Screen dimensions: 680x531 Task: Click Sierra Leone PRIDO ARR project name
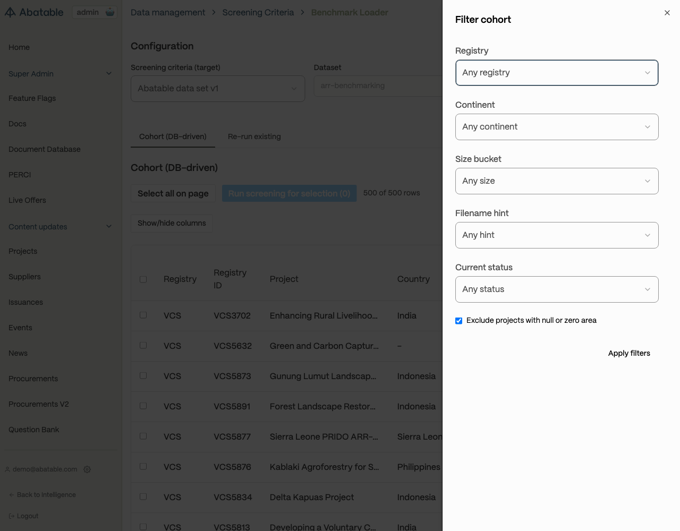click(324, 436)
